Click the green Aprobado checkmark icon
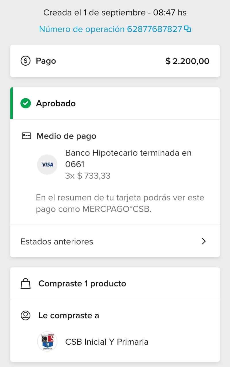Viewport: 230px width, 367px height. (x=26, y=103)
